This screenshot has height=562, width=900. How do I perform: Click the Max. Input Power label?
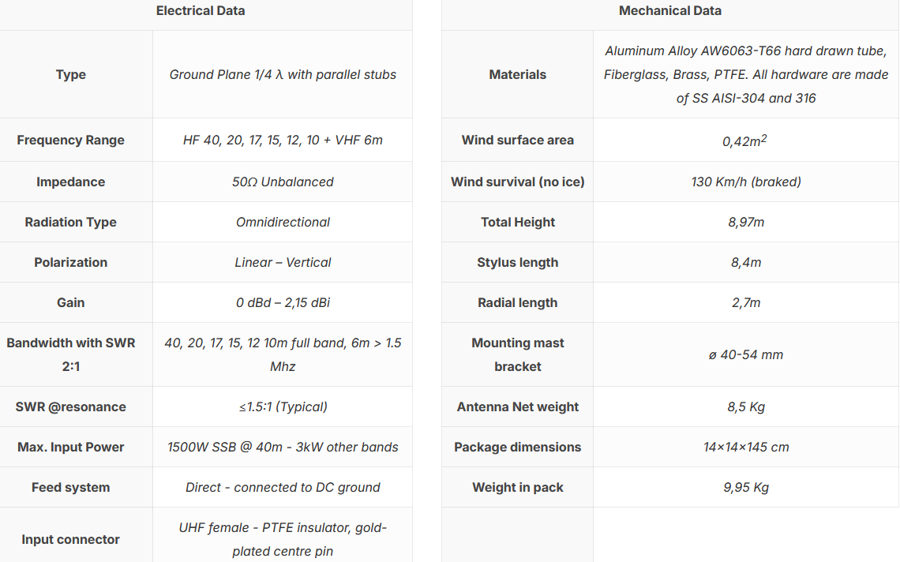pos(71,448)
